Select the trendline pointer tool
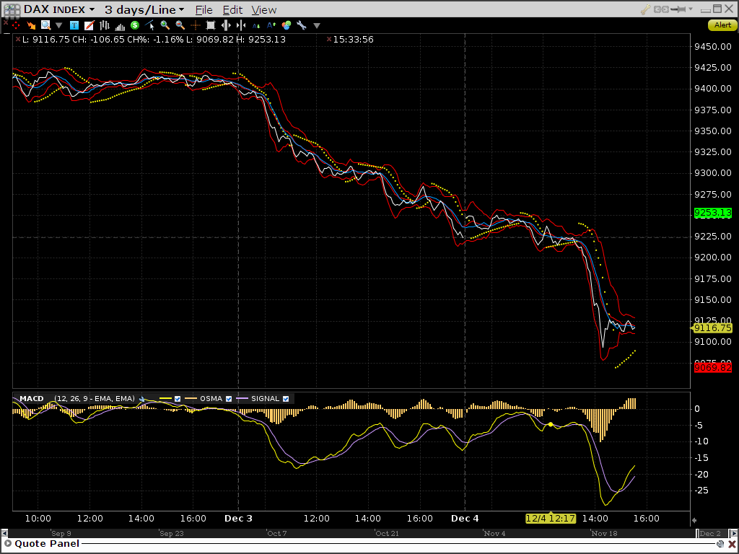The image size is (739, 554). tap(150, 25)
